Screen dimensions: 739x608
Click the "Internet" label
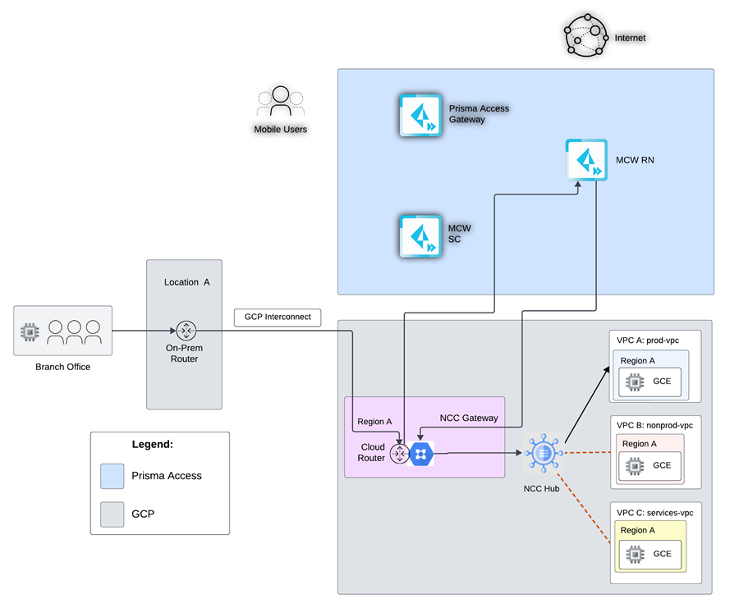630,38
